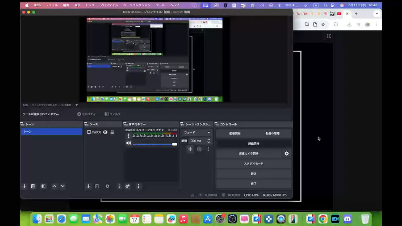The height and width of the screenshot is (226, 402).
Task: Open macOS screen capture channel options dots
Action: pos(129,136)
